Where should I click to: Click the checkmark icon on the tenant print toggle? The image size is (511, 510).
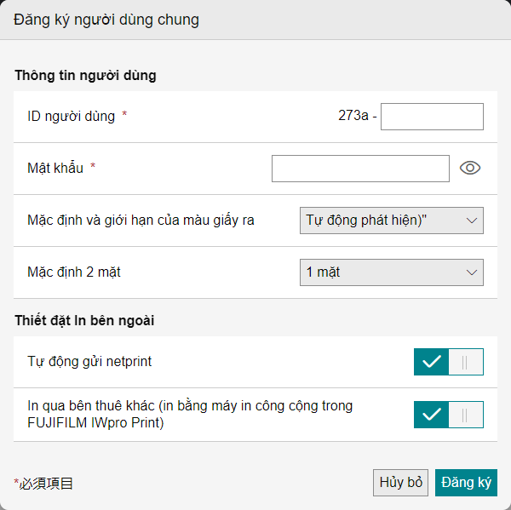[x=432, y=415]
